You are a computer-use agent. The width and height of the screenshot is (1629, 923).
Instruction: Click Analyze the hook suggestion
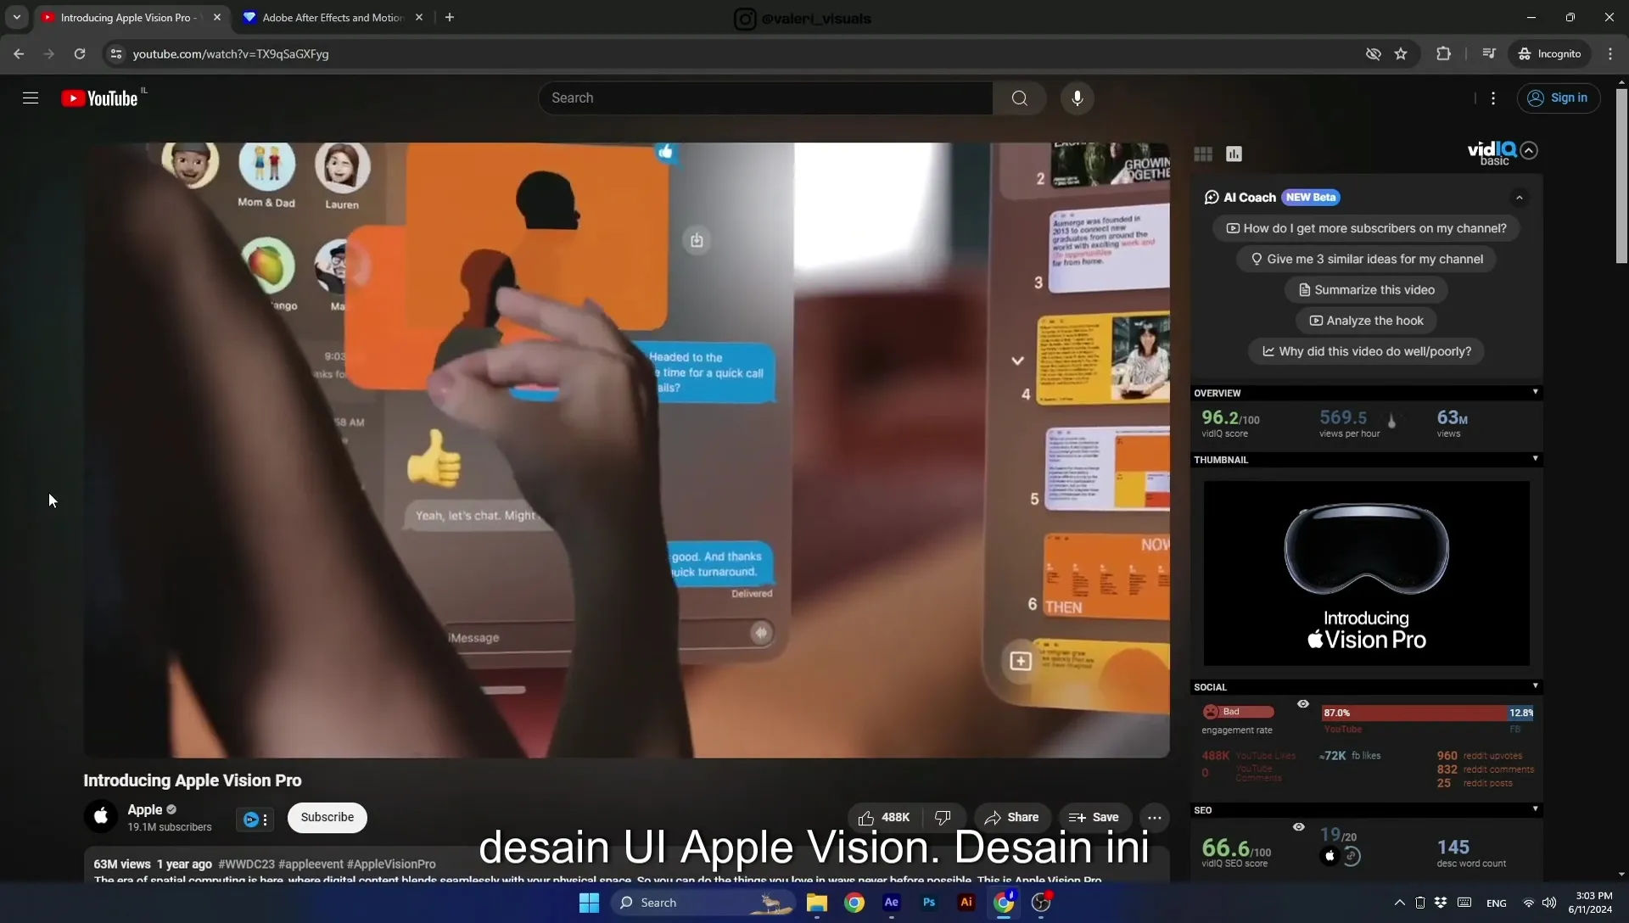point(1366,321)
